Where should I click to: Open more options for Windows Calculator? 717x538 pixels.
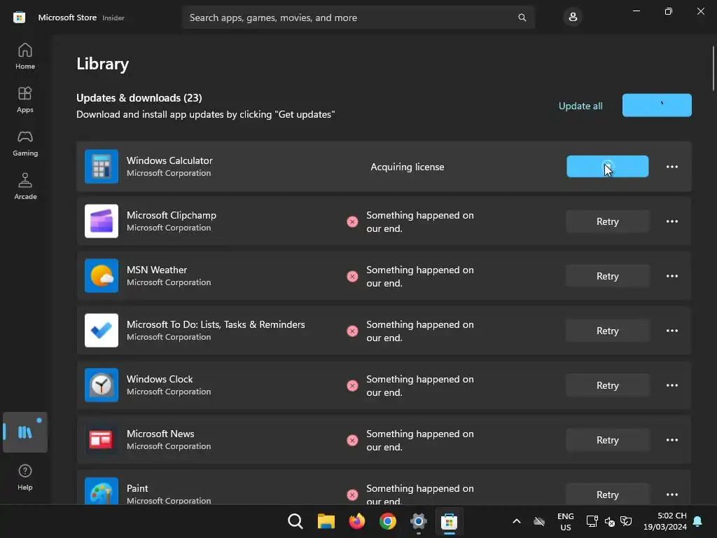671,167
